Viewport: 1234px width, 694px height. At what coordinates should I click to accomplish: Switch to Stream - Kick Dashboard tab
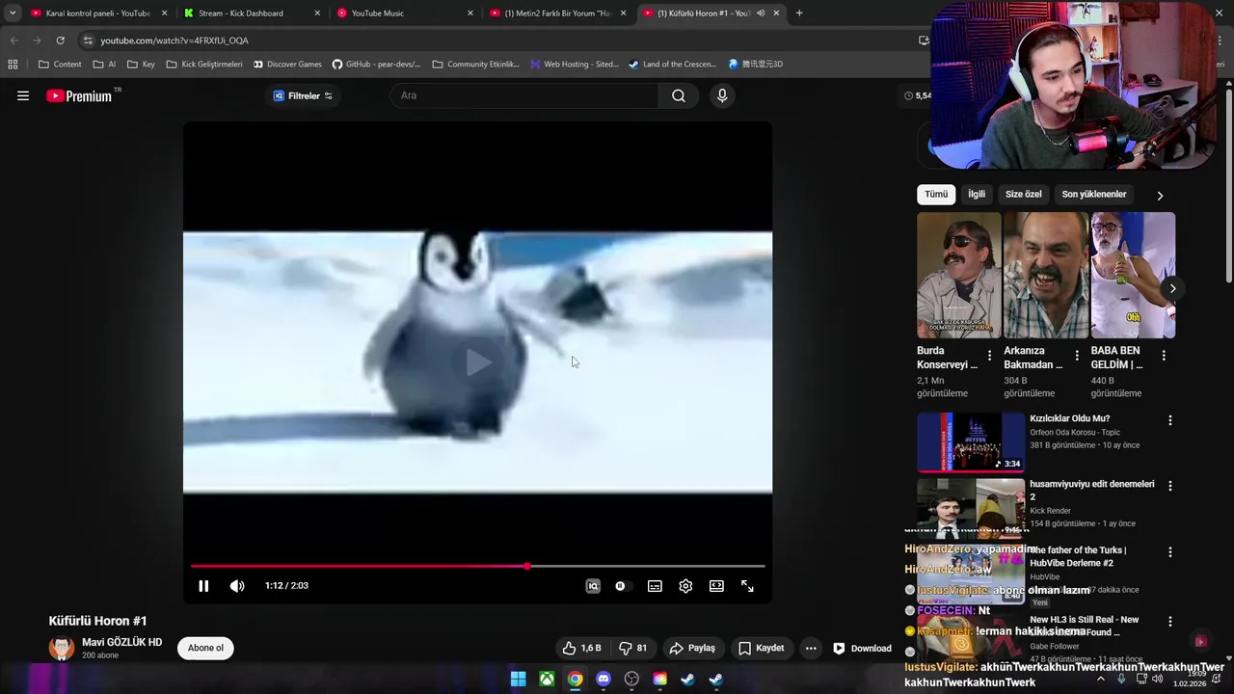251,13
